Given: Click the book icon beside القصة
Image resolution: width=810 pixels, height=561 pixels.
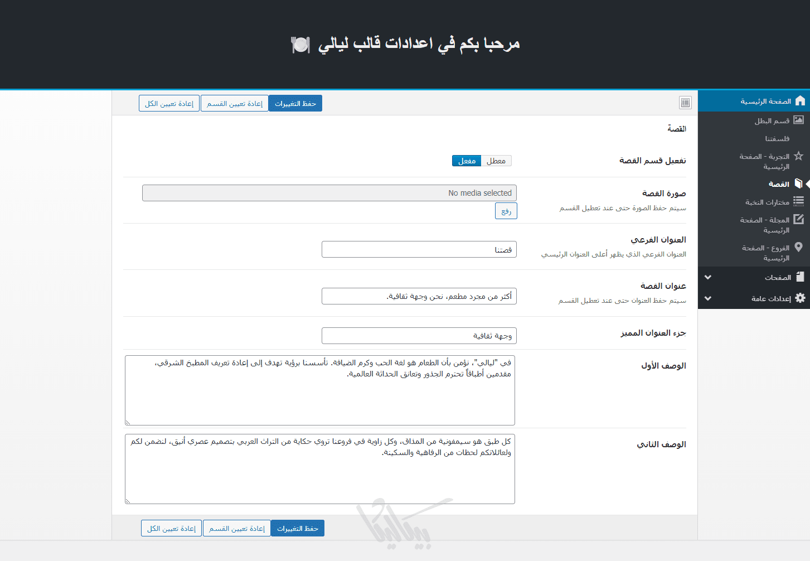Looking at the screenshot, I should [x=798, y=183].
